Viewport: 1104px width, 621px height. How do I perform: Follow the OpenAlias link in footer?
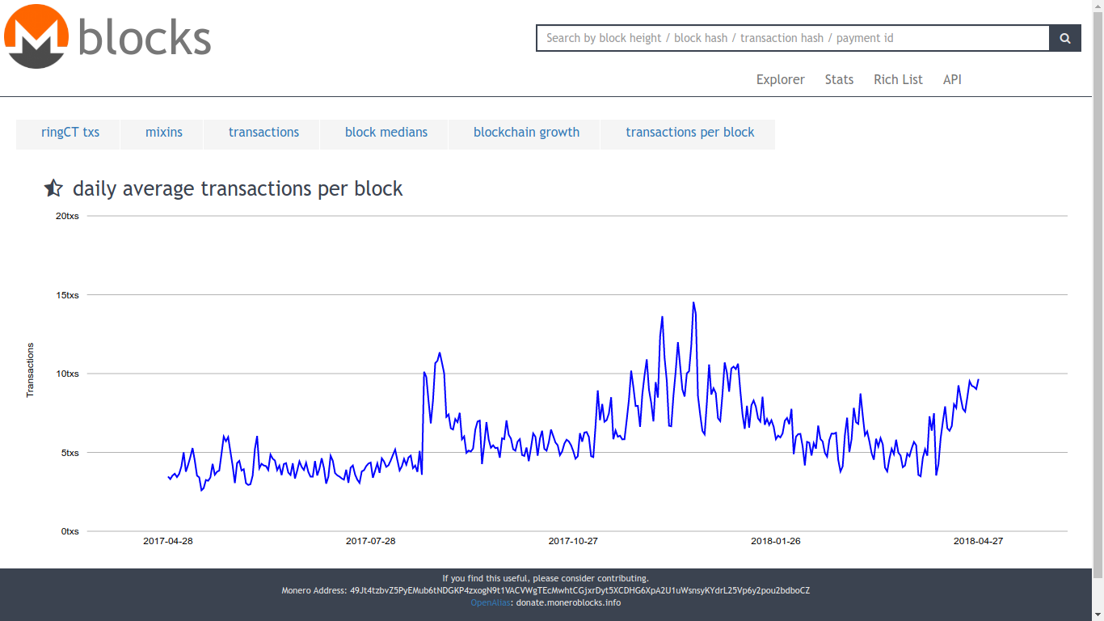(491, 602)
